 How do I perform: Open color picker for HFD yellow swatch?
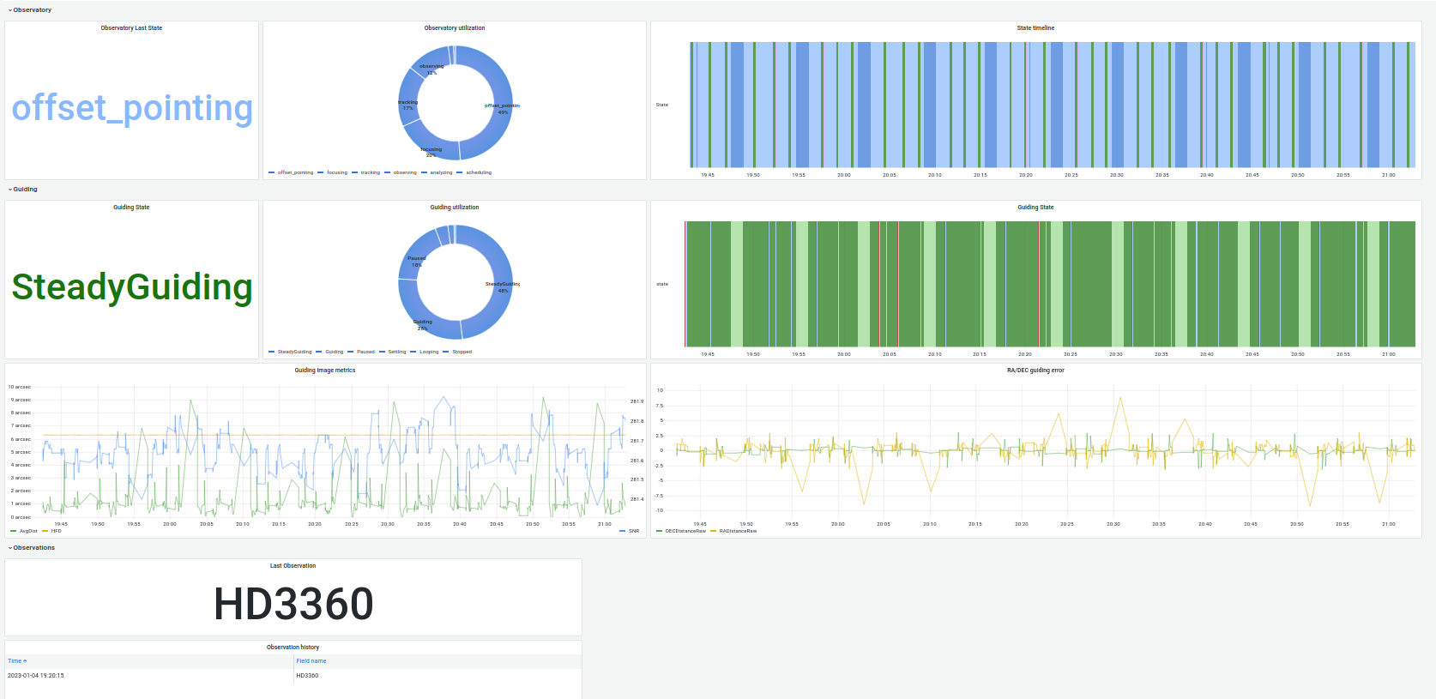point(45,531)
